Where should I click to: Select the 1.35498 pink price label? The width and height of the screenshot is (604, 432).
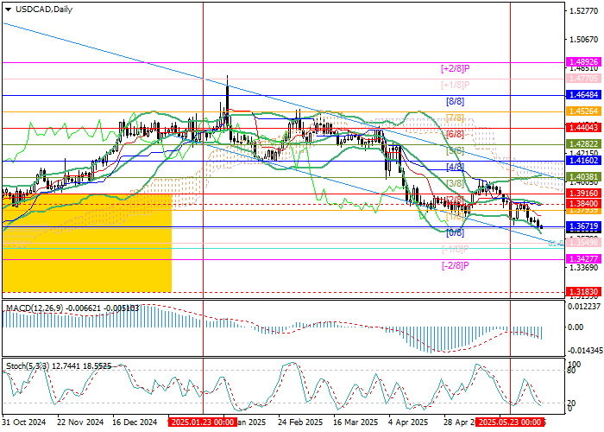coord(584,243)
